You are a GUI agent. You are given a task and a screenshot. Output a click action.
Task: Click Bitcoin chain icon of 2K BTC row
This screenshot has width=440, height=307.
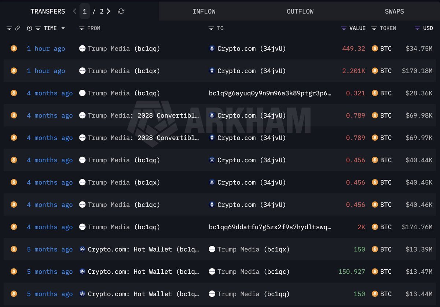coord(14,227)
